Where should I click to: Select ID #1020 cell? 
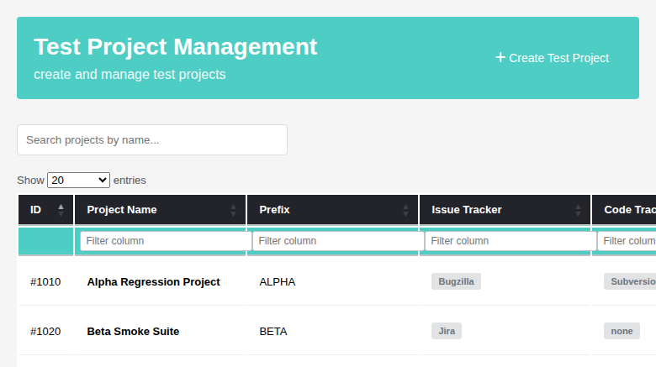pos(45,331)
